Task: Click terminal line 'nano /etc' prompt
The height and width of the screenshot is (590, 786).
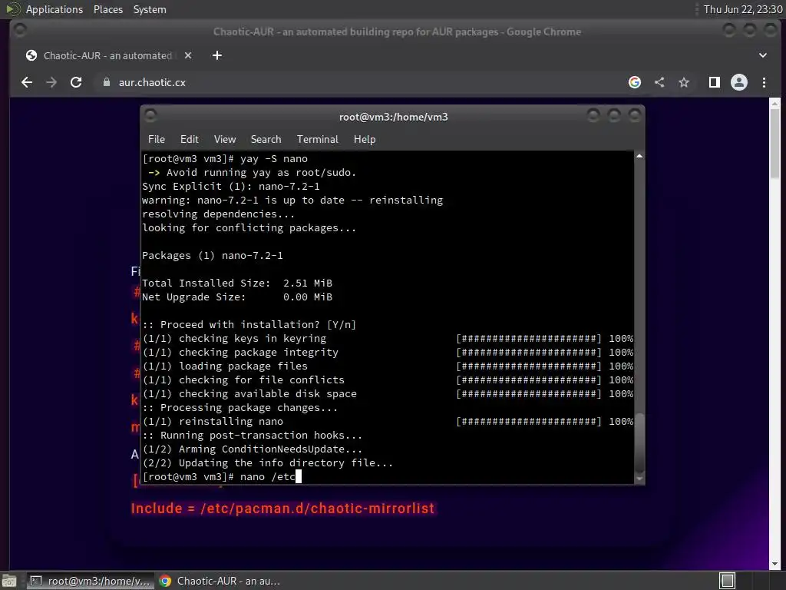Action: [x=222, y=476]
